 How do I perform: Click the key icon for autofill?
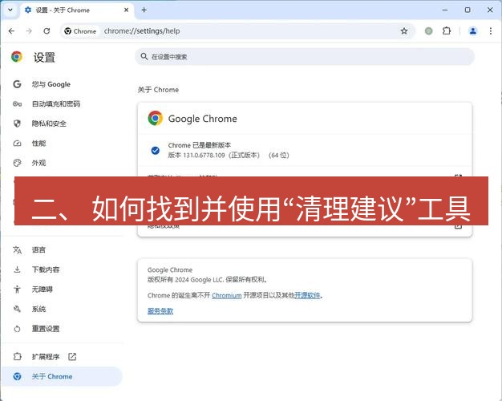tap(17, 103)
